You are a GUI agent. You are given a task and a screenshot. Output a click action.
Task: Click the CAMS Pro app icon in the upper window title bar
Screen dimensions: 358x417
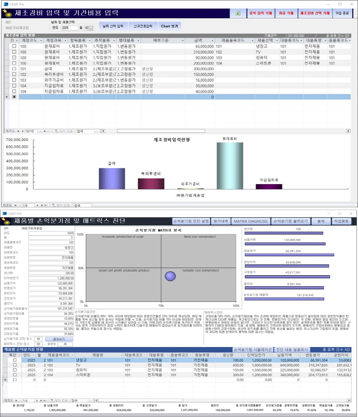6,4
